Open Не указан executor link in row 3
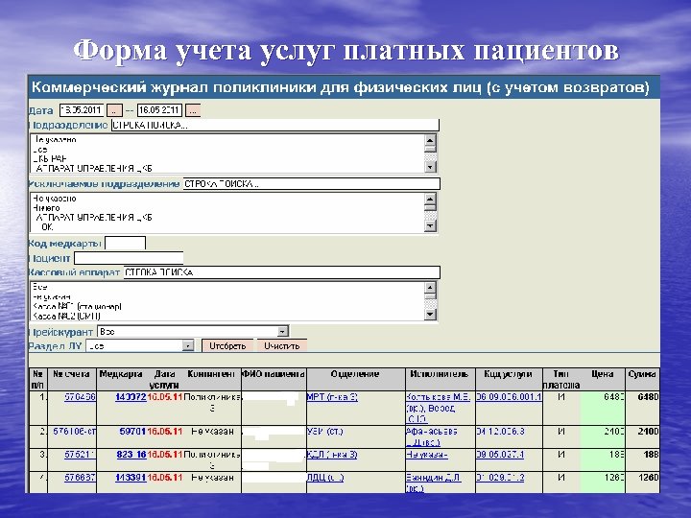This screenshot has height=518, width=691. (426, 454)
